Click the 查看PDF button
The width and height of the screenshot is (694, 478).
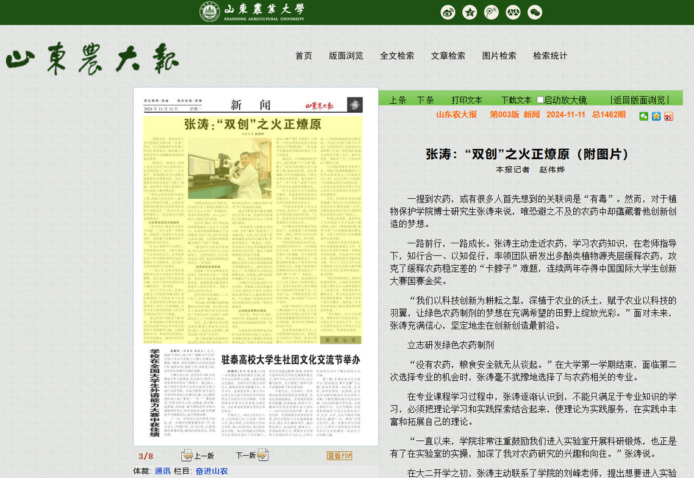click(x=339, y=455)
